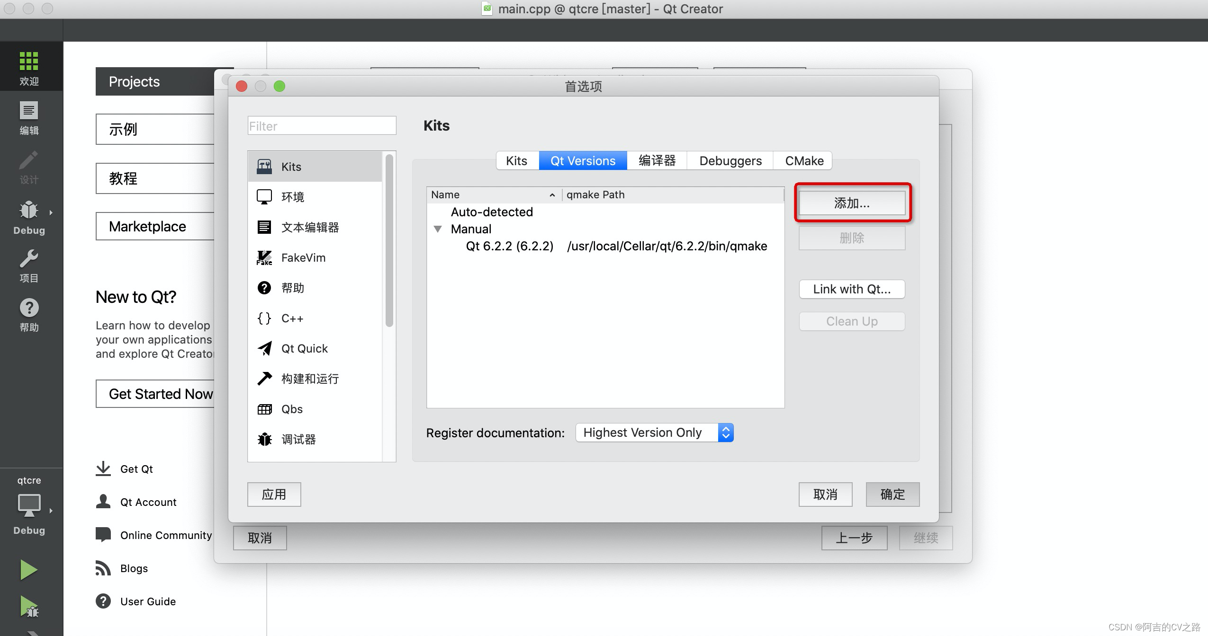1208x636 pixels.
Task: Switch to the CMake tab
Action: click(804, 161)
